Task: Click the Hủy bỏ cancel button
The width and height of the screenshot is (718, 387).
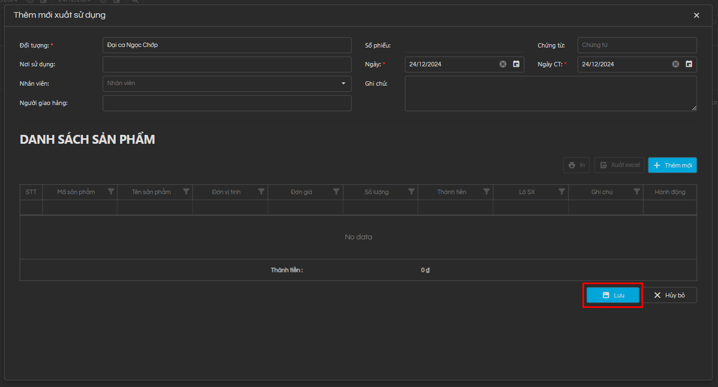Action: point(669,295)
